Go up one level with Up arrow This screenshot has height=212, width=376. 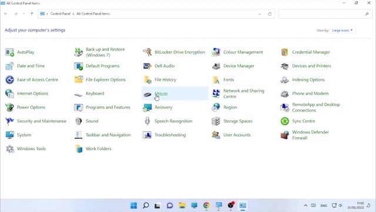tap(32, 14)
